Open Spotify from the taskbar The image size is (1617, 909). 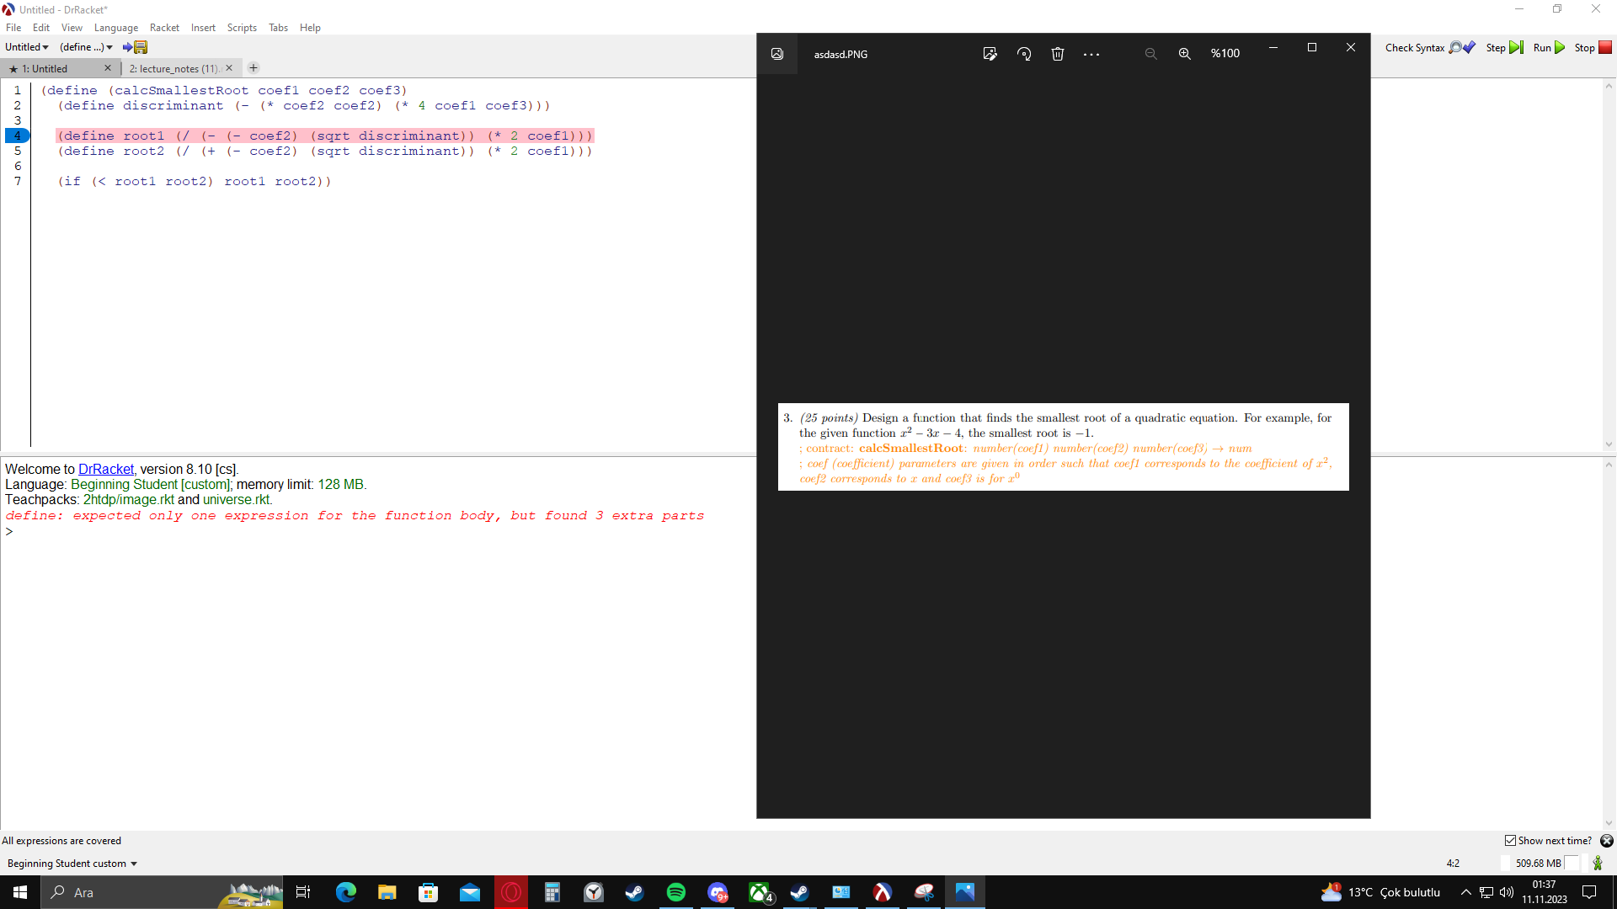click(x=676, y=892)
